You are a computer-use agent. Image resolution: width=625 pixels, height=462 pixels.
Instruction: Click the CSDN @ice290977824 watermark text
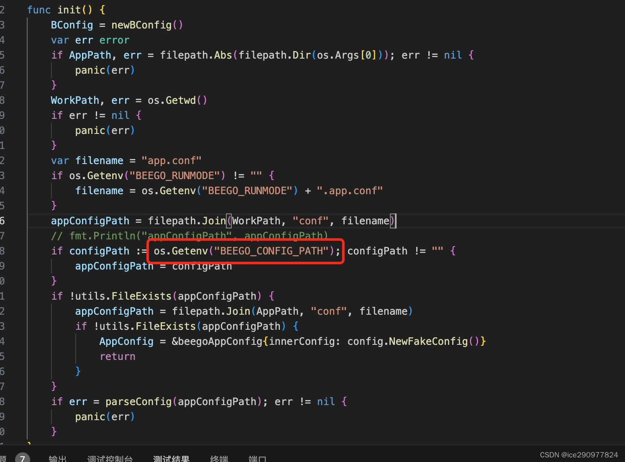coord(579,455)
